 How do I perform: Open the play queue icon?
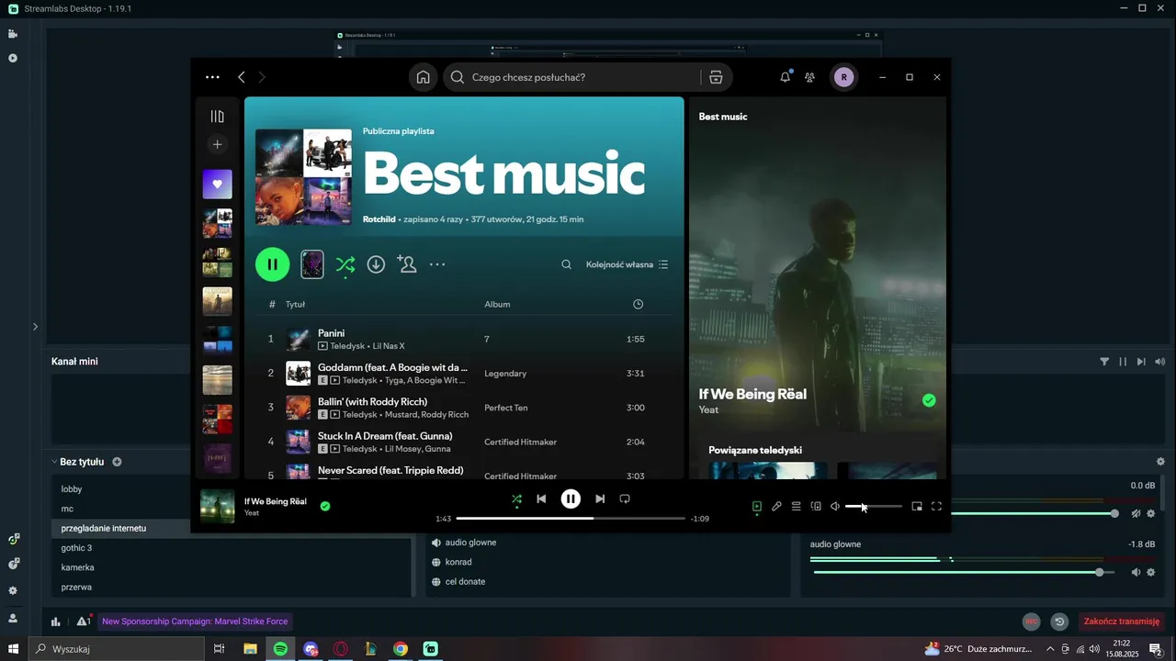797,506
